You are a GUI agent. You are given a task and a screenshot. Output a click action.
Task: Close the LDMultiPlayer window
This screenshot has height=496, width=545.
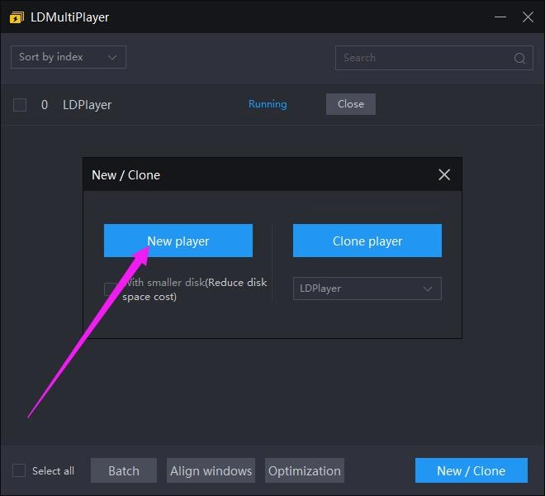click(528, 17)
